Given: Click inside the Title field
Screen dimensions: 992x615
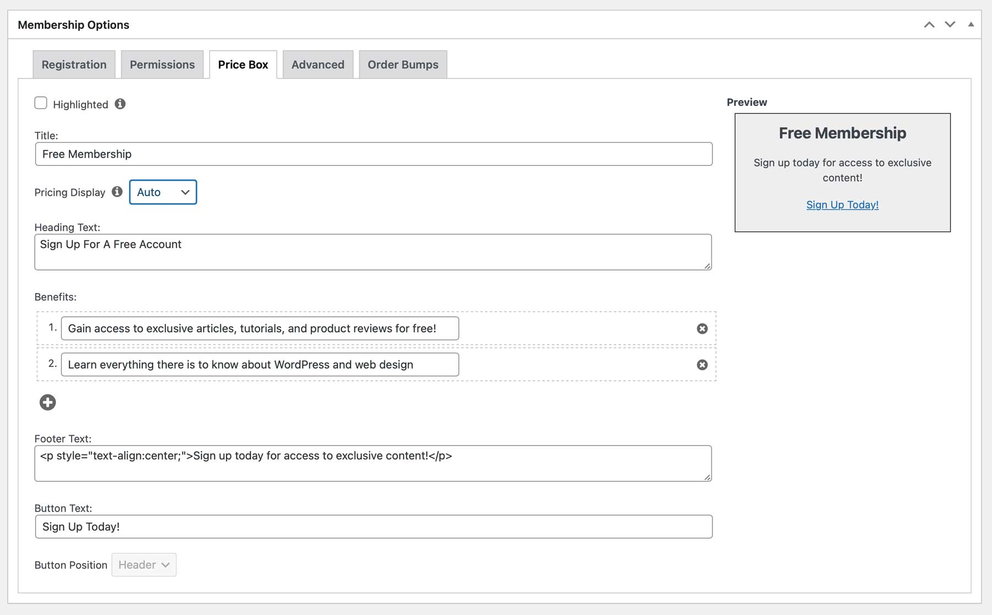Looking at the screenshot, I should coord(374,154).
